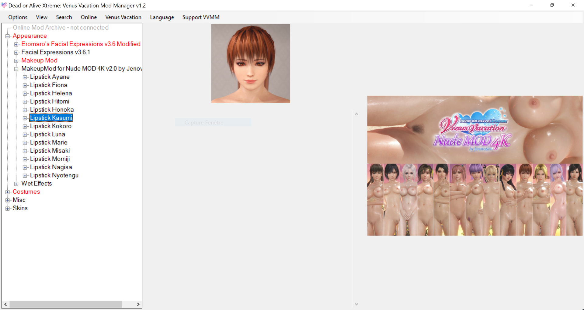This screenshot has width=584, height=310.
Task: Collapse MakeupMod for Nude MOD 4K node
Action: point(16,69)
